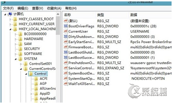Click HARDWARE folder icon
This screenshot has width=173, height=104.
tap(20, 39)
